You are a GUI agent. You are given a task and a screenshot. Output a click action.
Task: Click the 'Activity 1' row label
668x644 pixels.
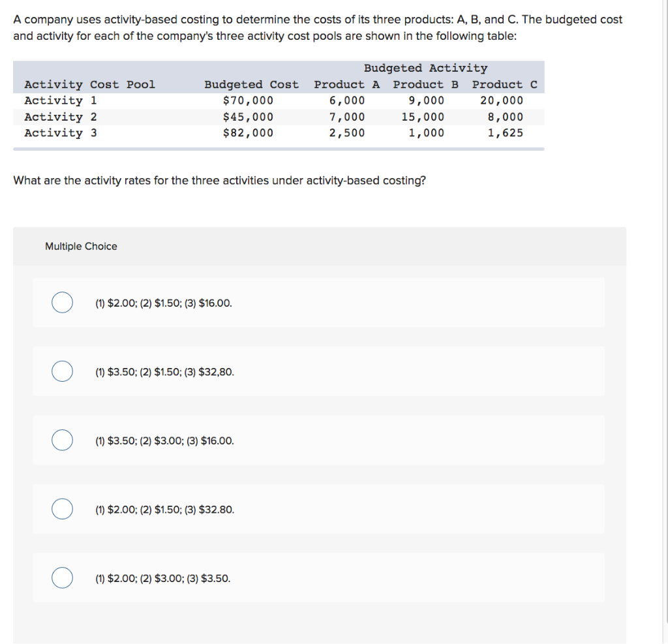59,100
